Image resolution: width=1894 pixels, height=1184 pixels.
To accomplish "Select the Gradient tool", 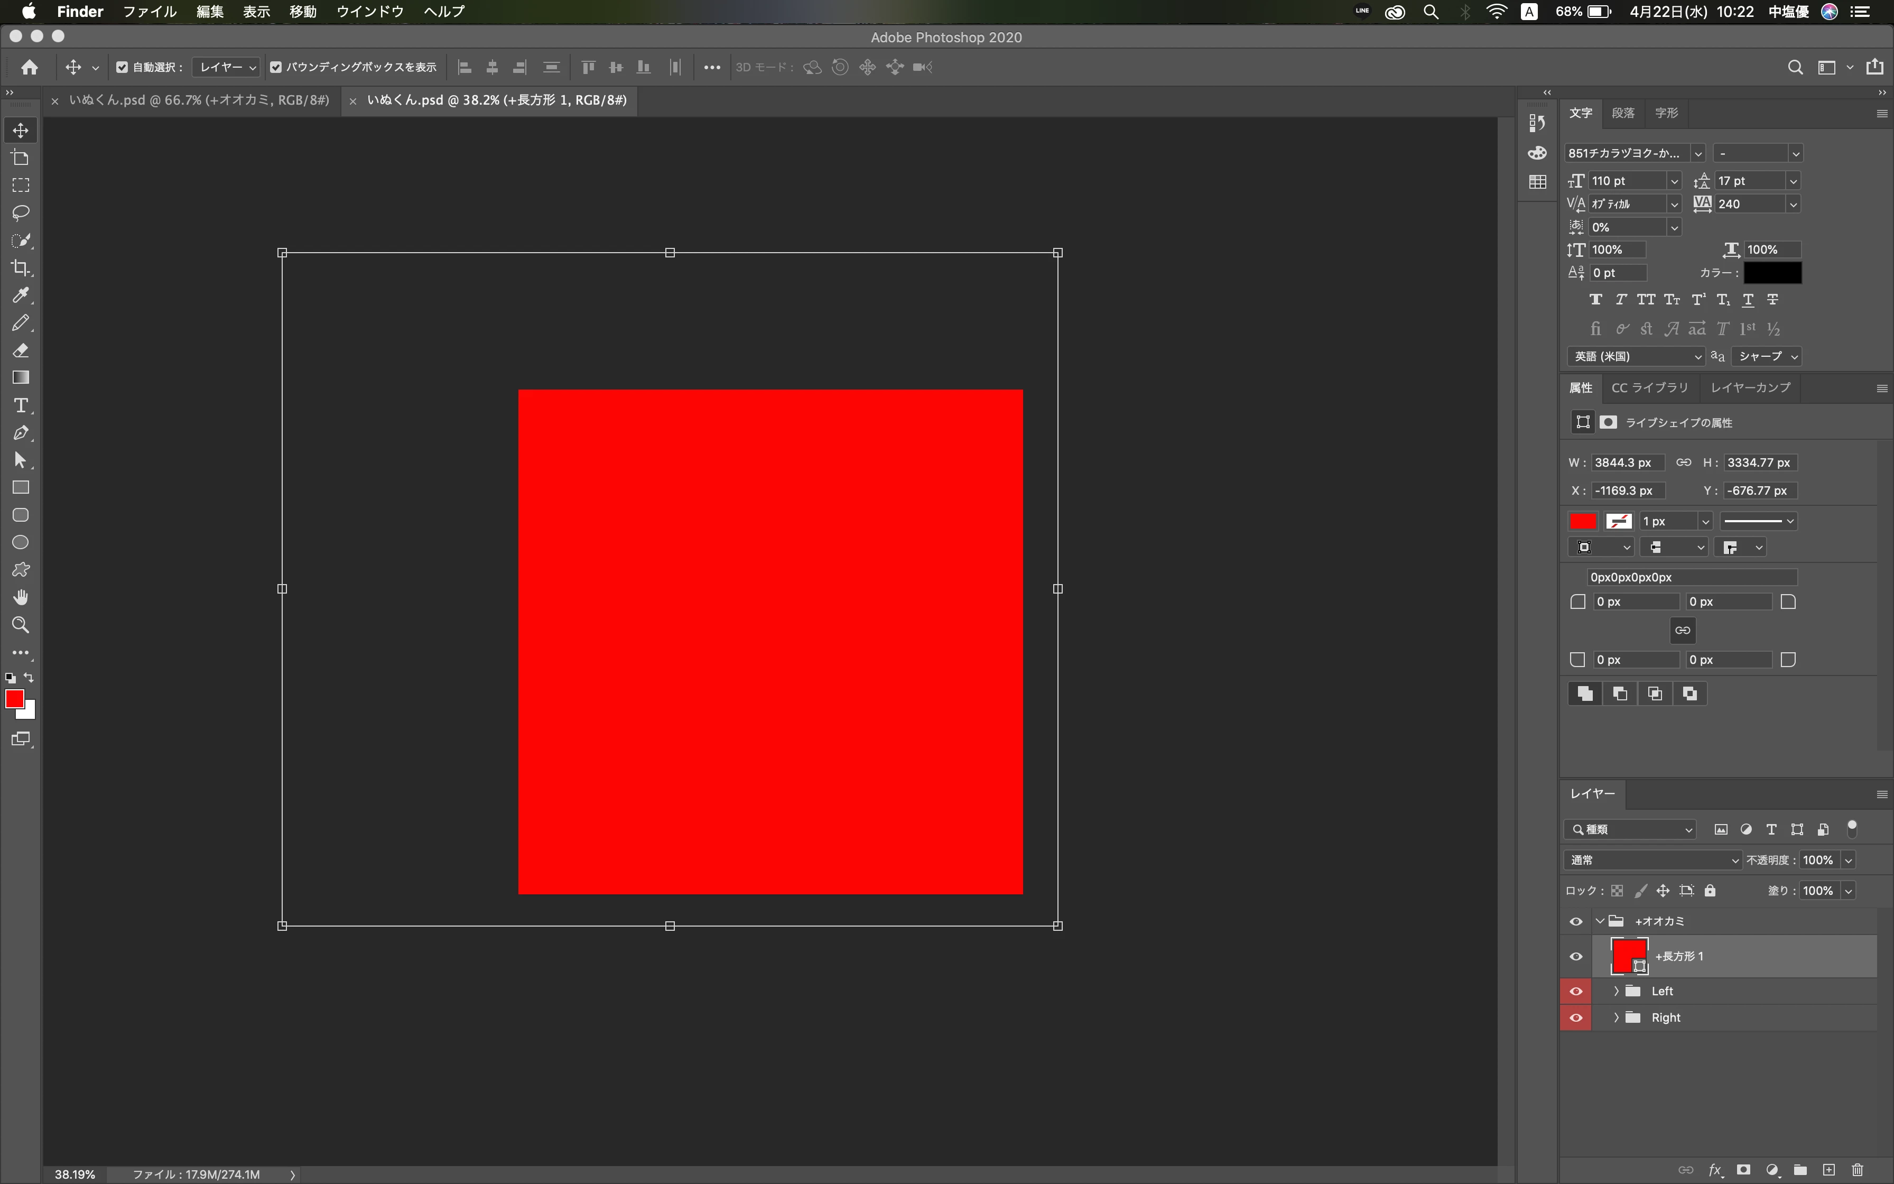I will coord(21,377).
